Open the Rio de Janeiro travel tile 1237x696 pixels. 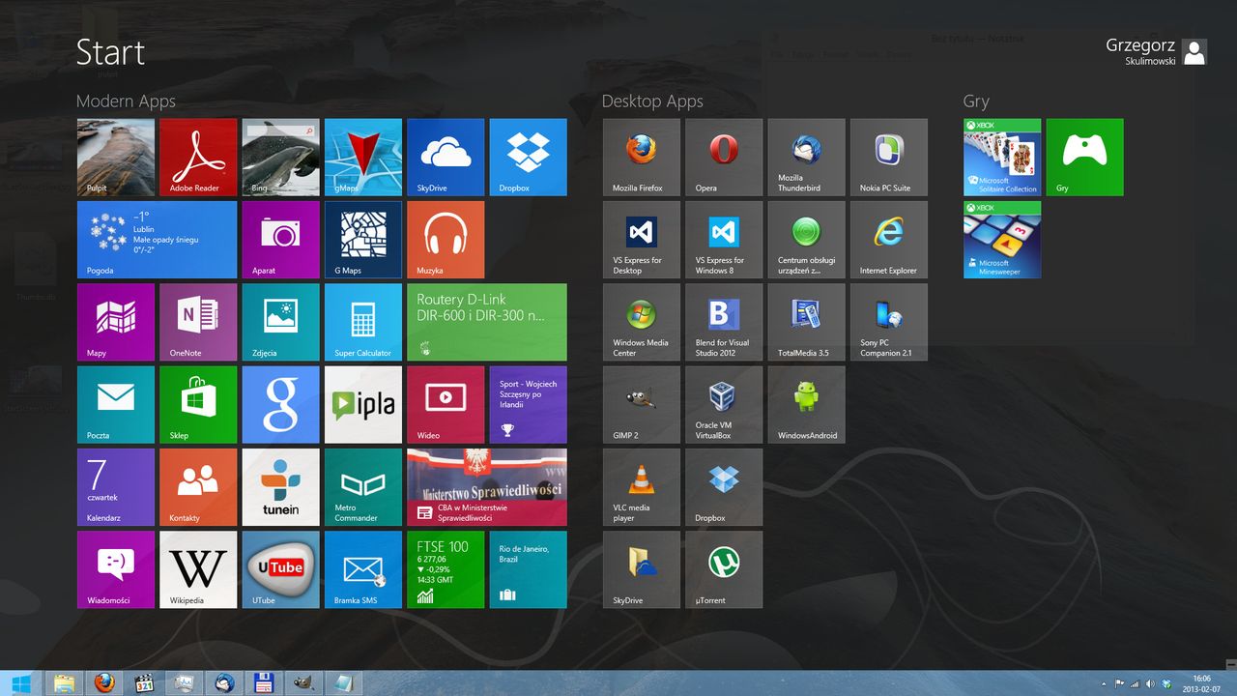[529, 569]
